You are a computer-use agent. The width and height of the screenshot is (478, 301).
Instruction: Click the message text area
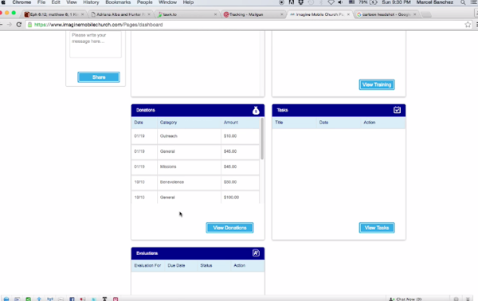pyautogui.click(x=96, y=44)
